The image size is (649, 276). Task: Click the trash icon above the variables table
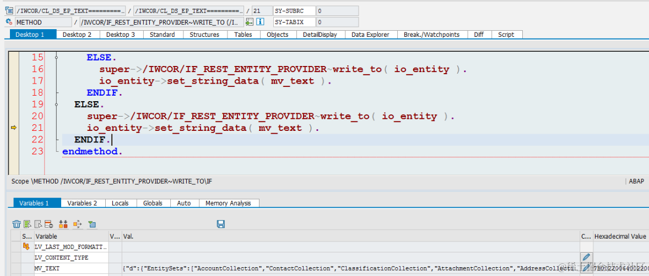point(17,224)
